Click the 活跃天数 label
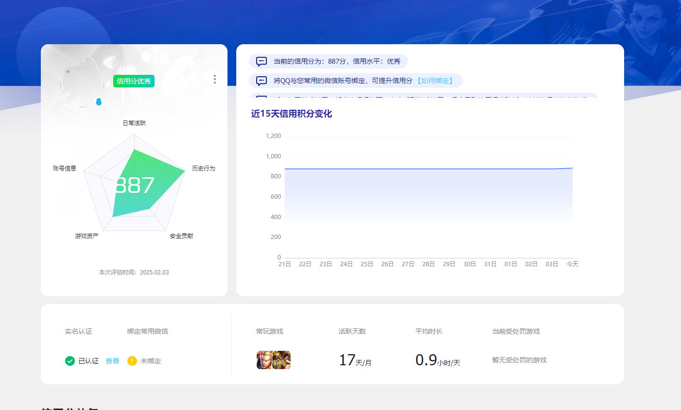The image size is (681, 410). [x=352, y=331]
